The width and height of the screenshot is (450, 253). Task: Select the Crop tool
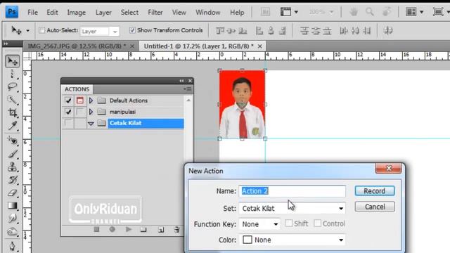[x=13, y=112]
